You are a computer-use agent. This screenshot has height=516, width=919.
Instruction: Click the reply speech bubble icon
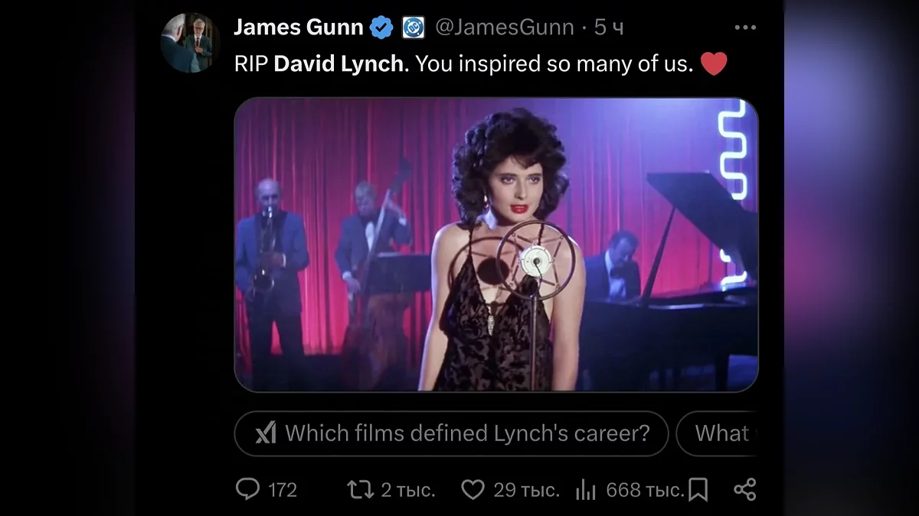(x=247, y=488)
